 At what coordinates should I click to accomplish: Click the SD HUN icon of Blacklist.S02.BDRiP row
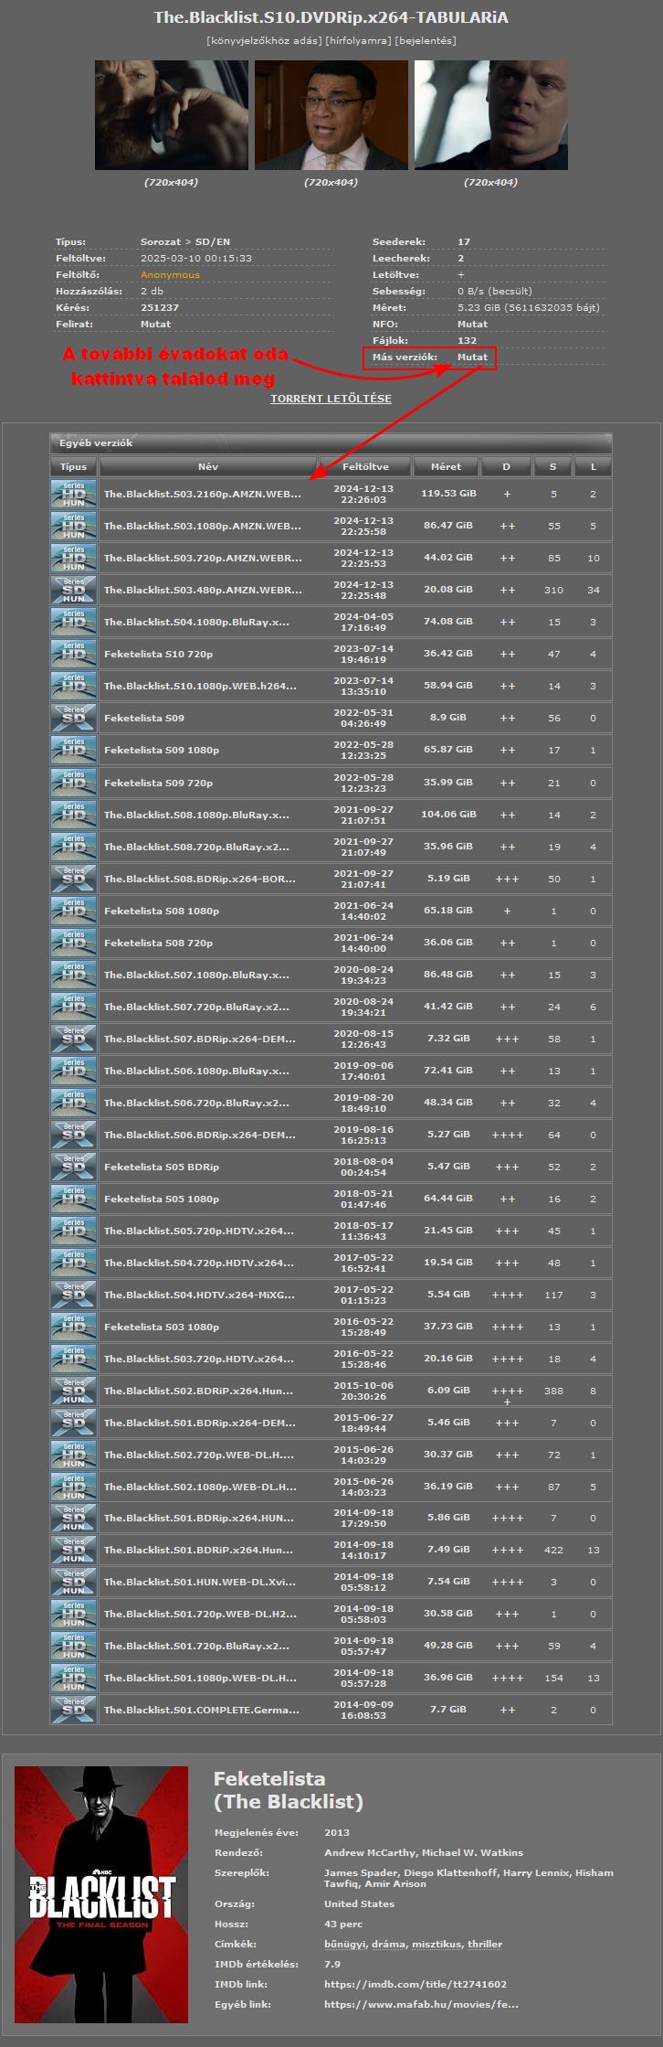click(x=74, y=1391)
